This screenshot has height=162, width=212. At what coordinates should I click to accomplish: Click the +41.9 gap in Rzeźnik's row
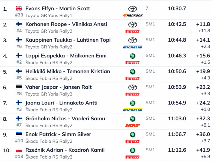pyautogui.click(x=203, y=150)
